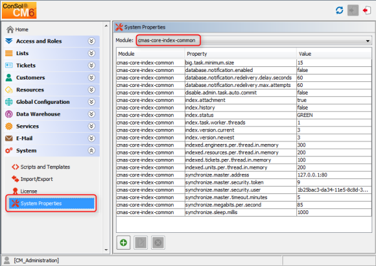Click the E-Mail envelope icon
Screen dimensions: 376x266
[9, 138]
